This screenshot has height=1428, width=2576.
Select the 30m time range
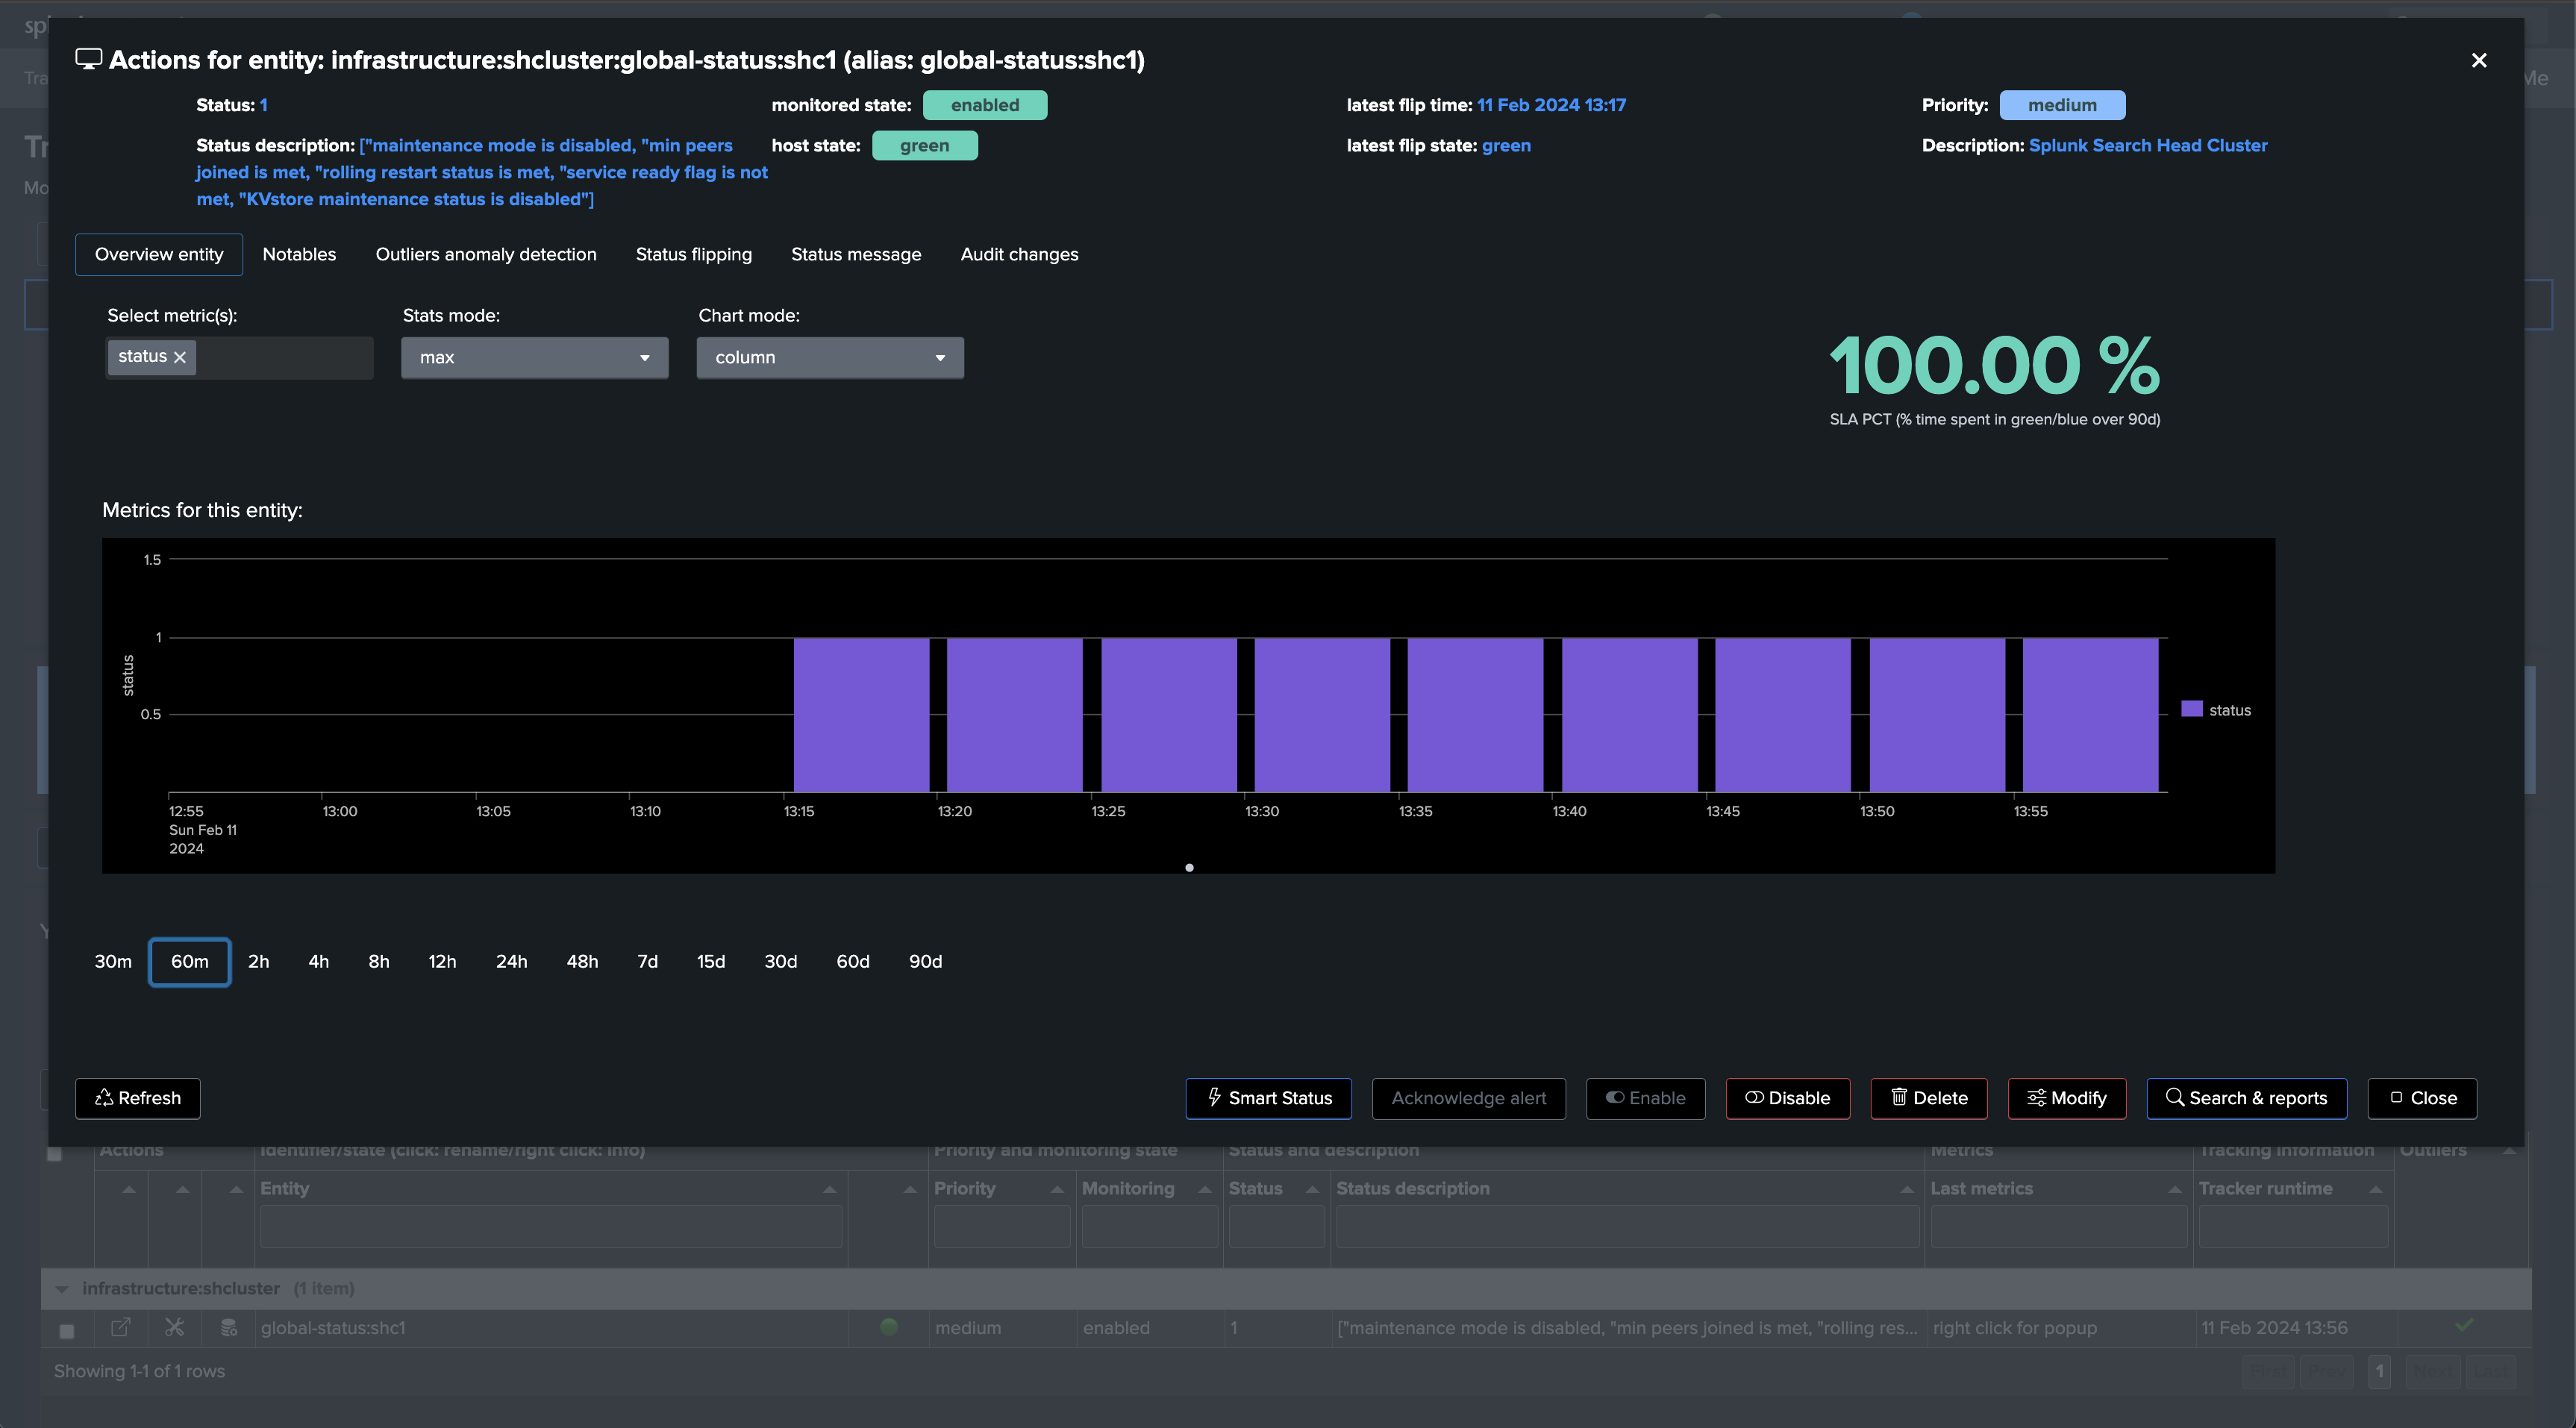(113, 961)
